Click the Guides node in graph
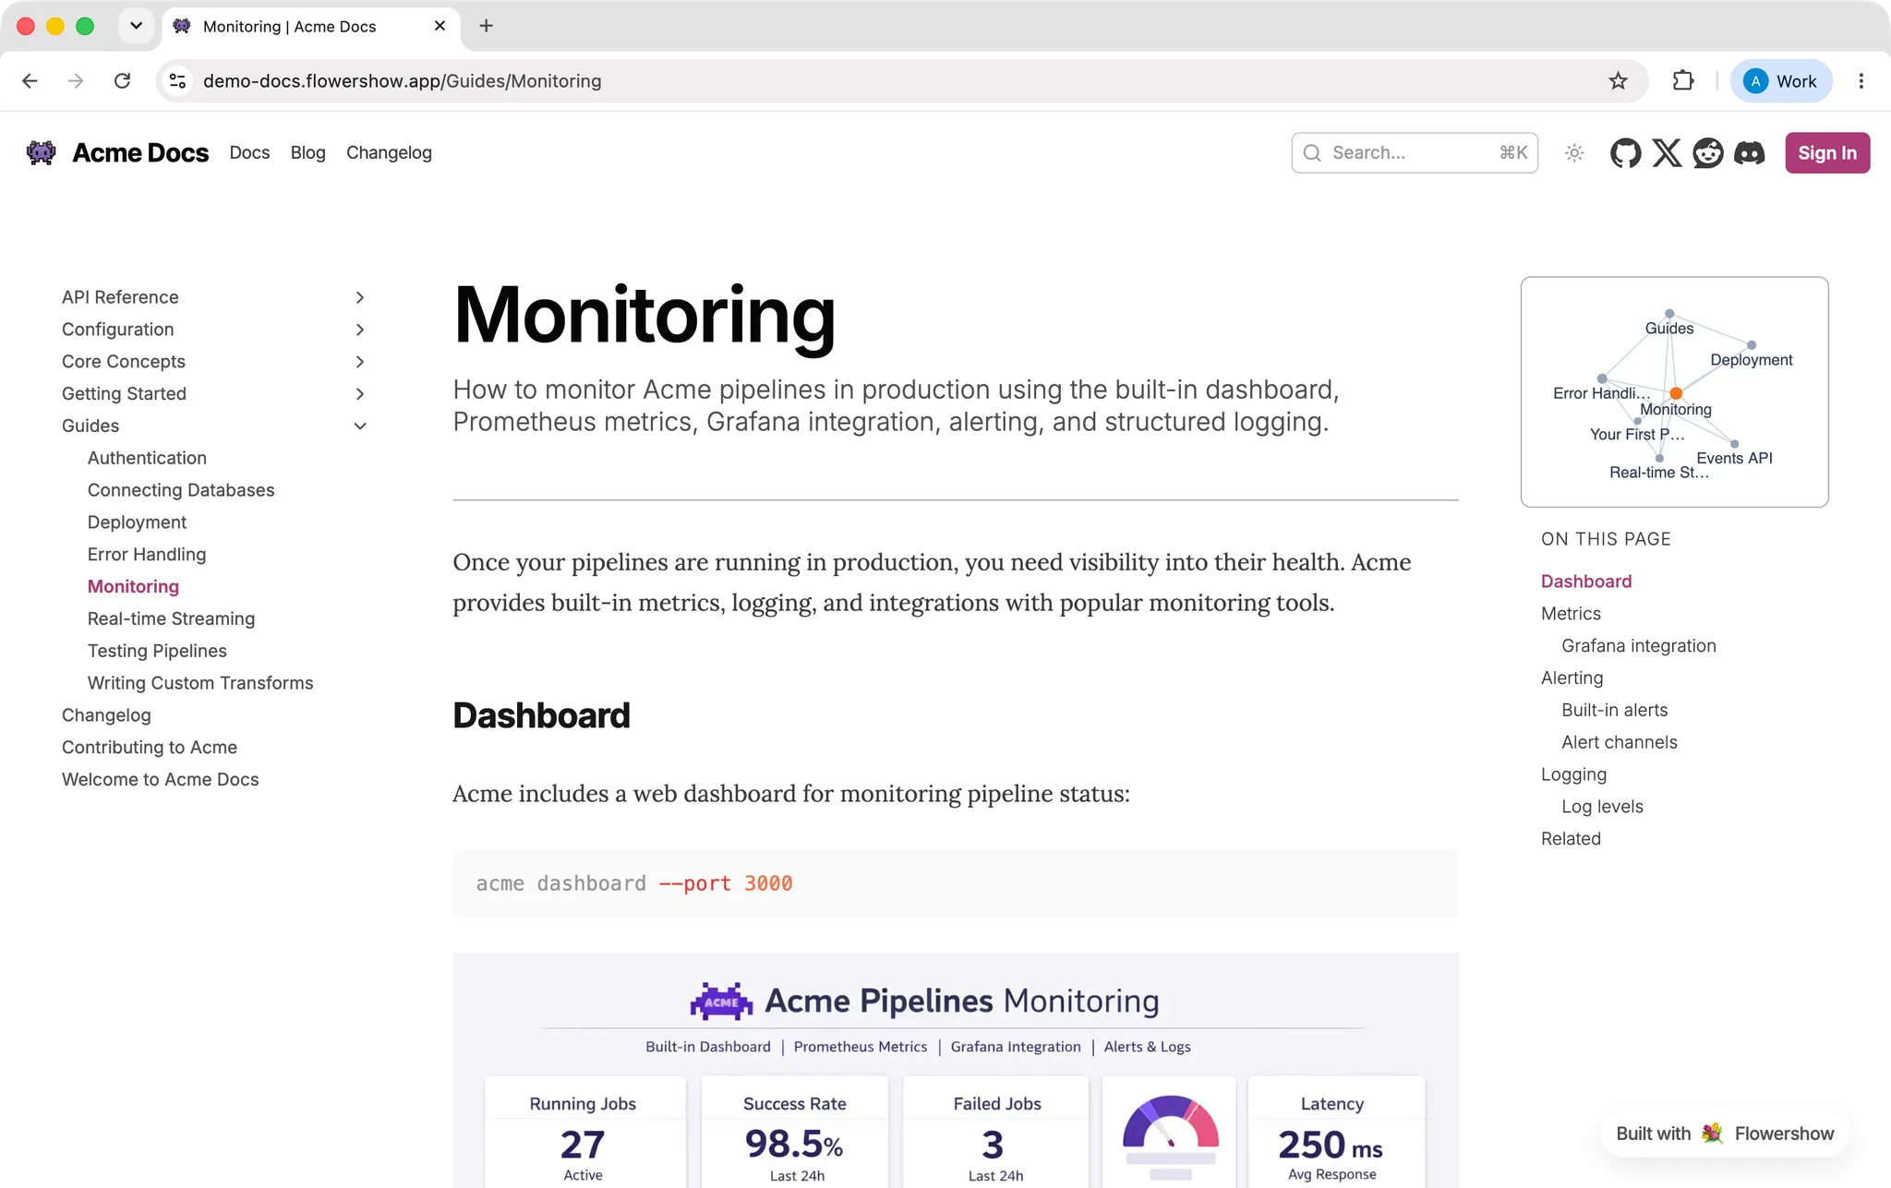The image size is (1891, 1188). pyautogui.click(x=1669, y=314)
